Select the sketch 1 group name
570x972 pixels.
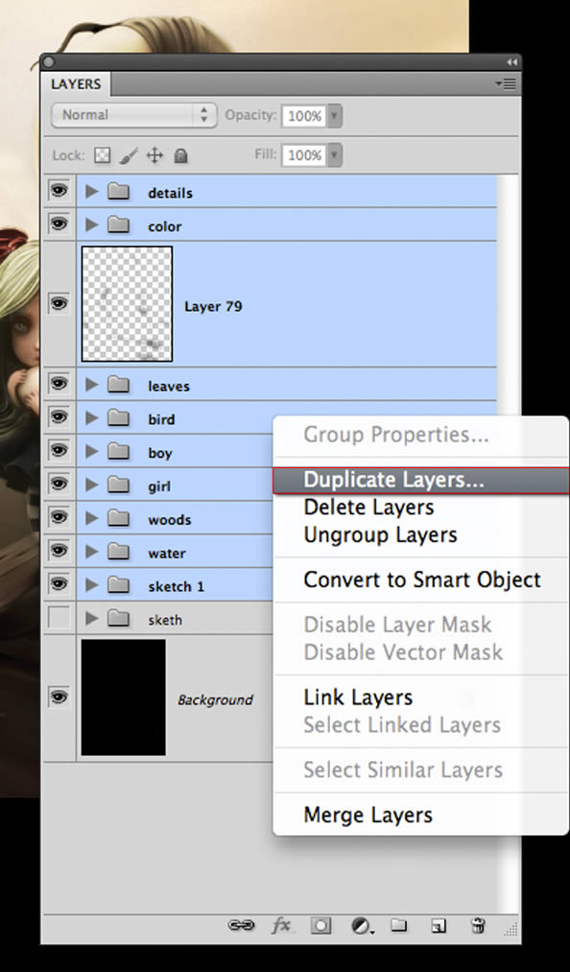tap(177, 586)
